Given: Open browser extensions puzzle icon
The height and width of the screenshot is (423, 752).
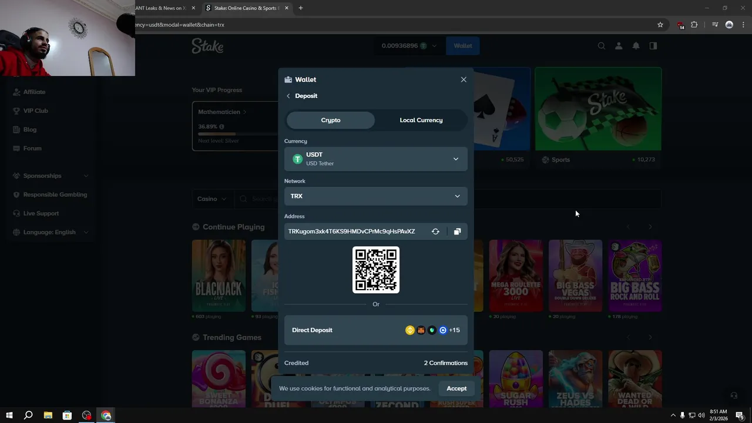Looking at the screenshot, I should tap(694, 25).
